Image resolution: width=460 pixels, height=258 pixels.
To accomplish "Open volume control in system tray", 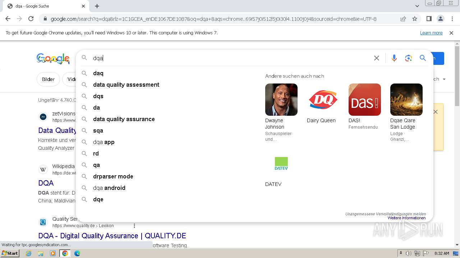I will 409,253.
